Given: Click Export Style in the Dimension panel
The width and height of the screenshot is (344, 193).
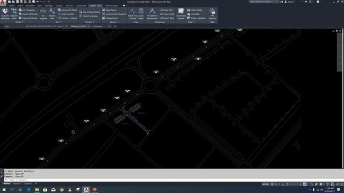Looking at the screenshot, I should 167,18.
